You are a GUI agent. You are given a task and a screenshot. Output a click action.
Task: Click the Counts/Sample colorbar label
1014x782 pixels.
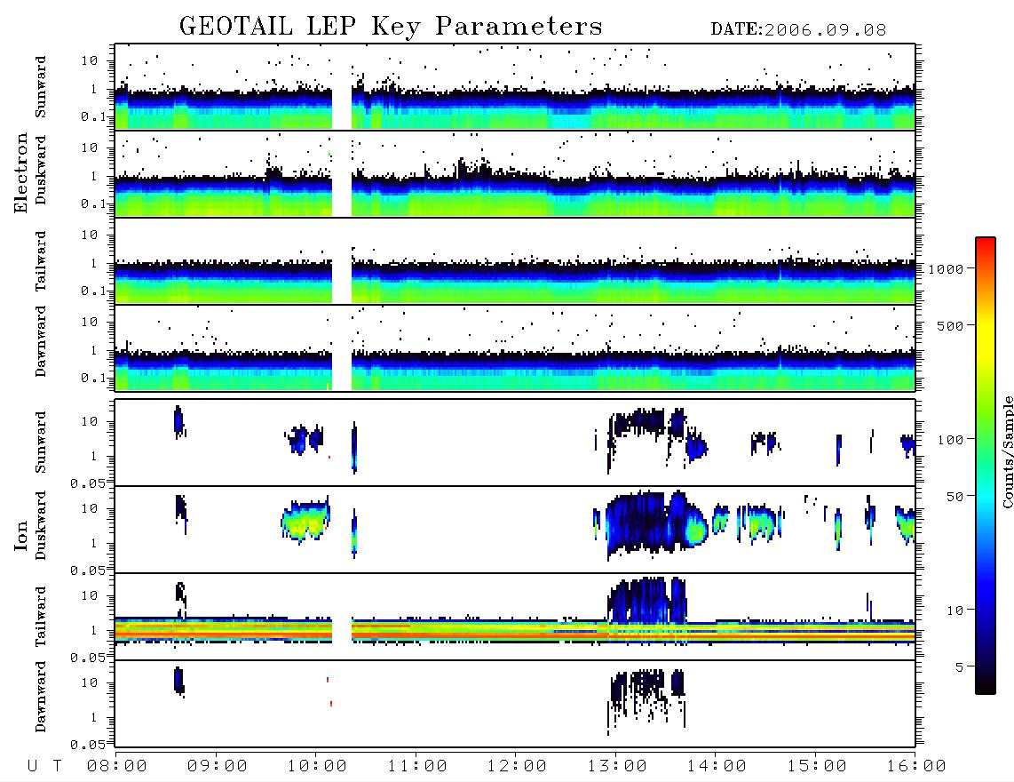click(x=1007, y=451)
